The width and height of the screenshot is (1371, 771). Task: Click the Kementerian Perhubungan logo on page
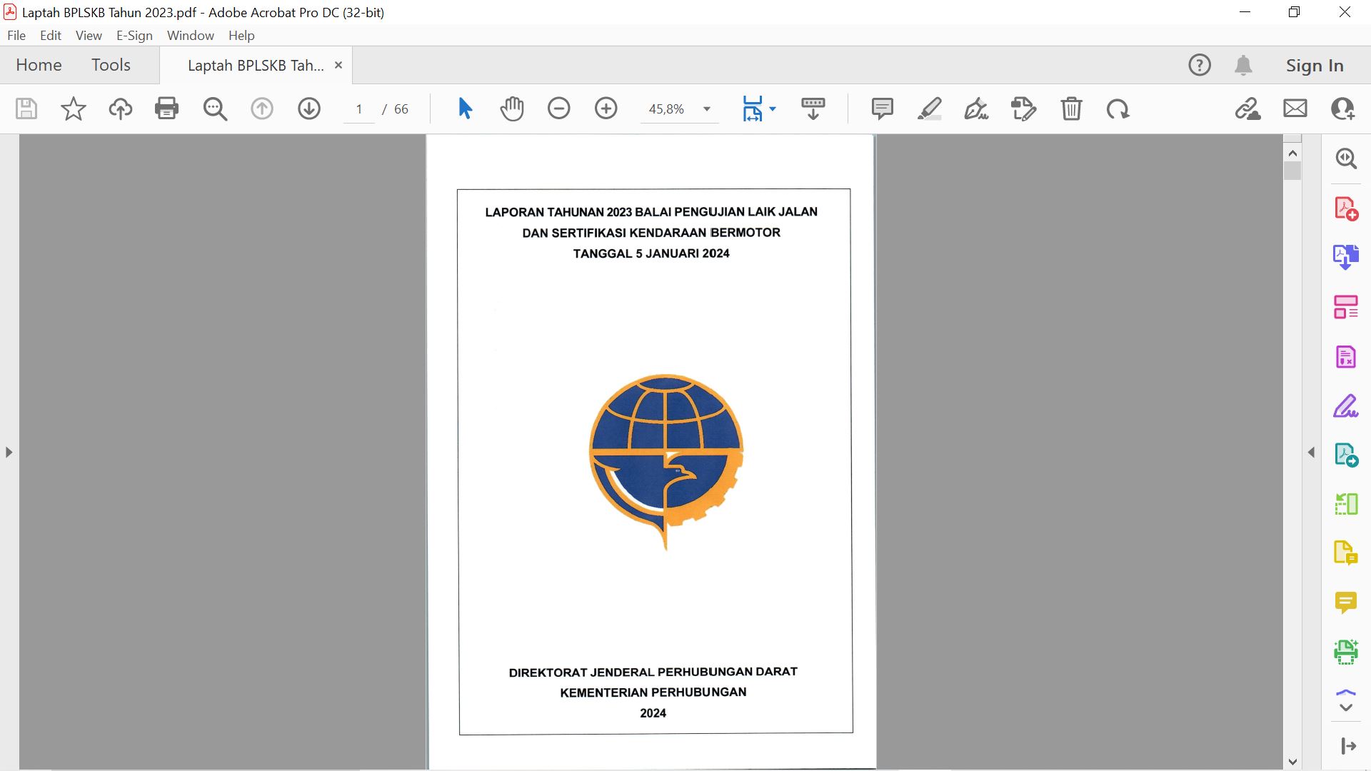coord(666,461)
